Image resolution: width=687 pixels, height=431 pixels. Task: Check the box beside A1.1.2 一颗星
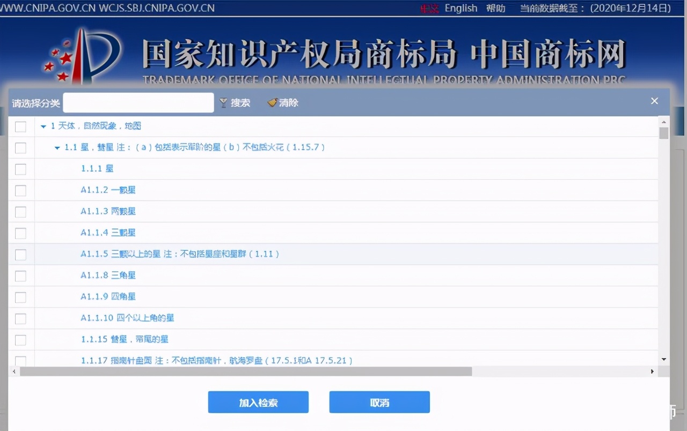point(20,190)
